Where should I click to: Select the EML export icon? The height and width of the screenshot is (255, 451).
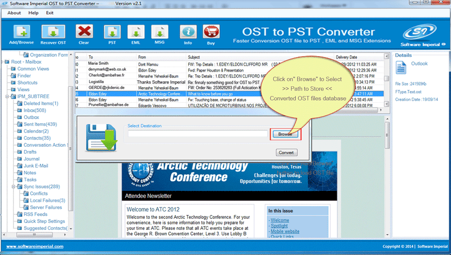pyautogui.click(x=136, y=32)
